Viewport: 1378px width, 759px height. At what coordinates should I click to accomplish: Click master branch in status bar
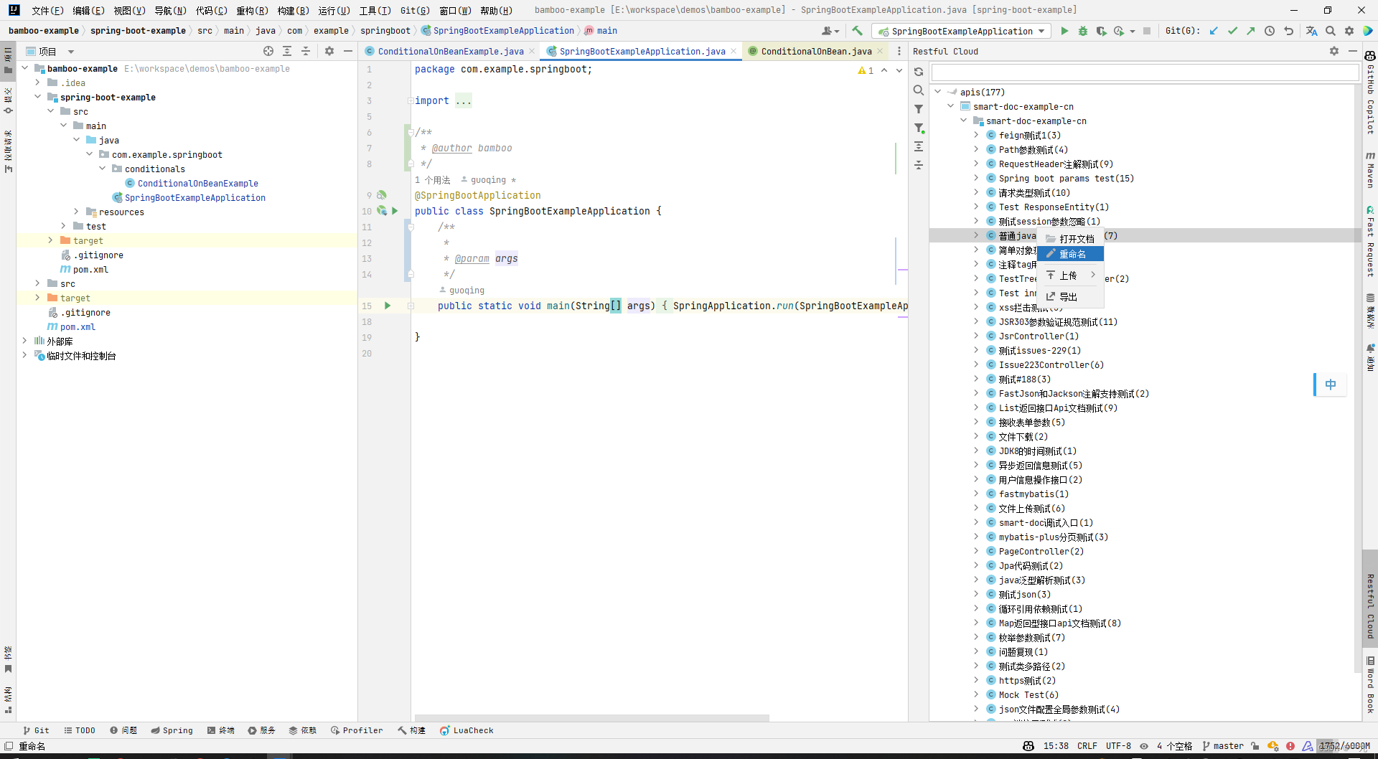click(x=1223, y=746)
